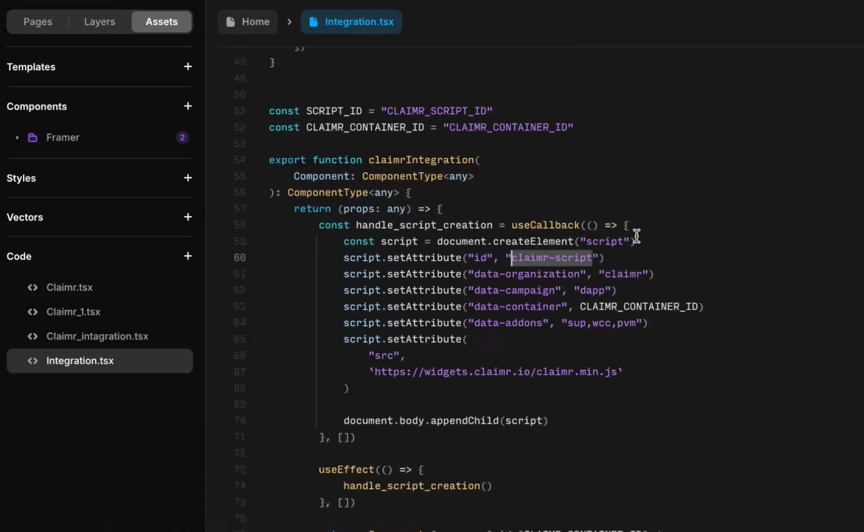Click the claimrIntegration function name
The height and width of the screenshot is (532, 864).
click(x=421, y=160)
